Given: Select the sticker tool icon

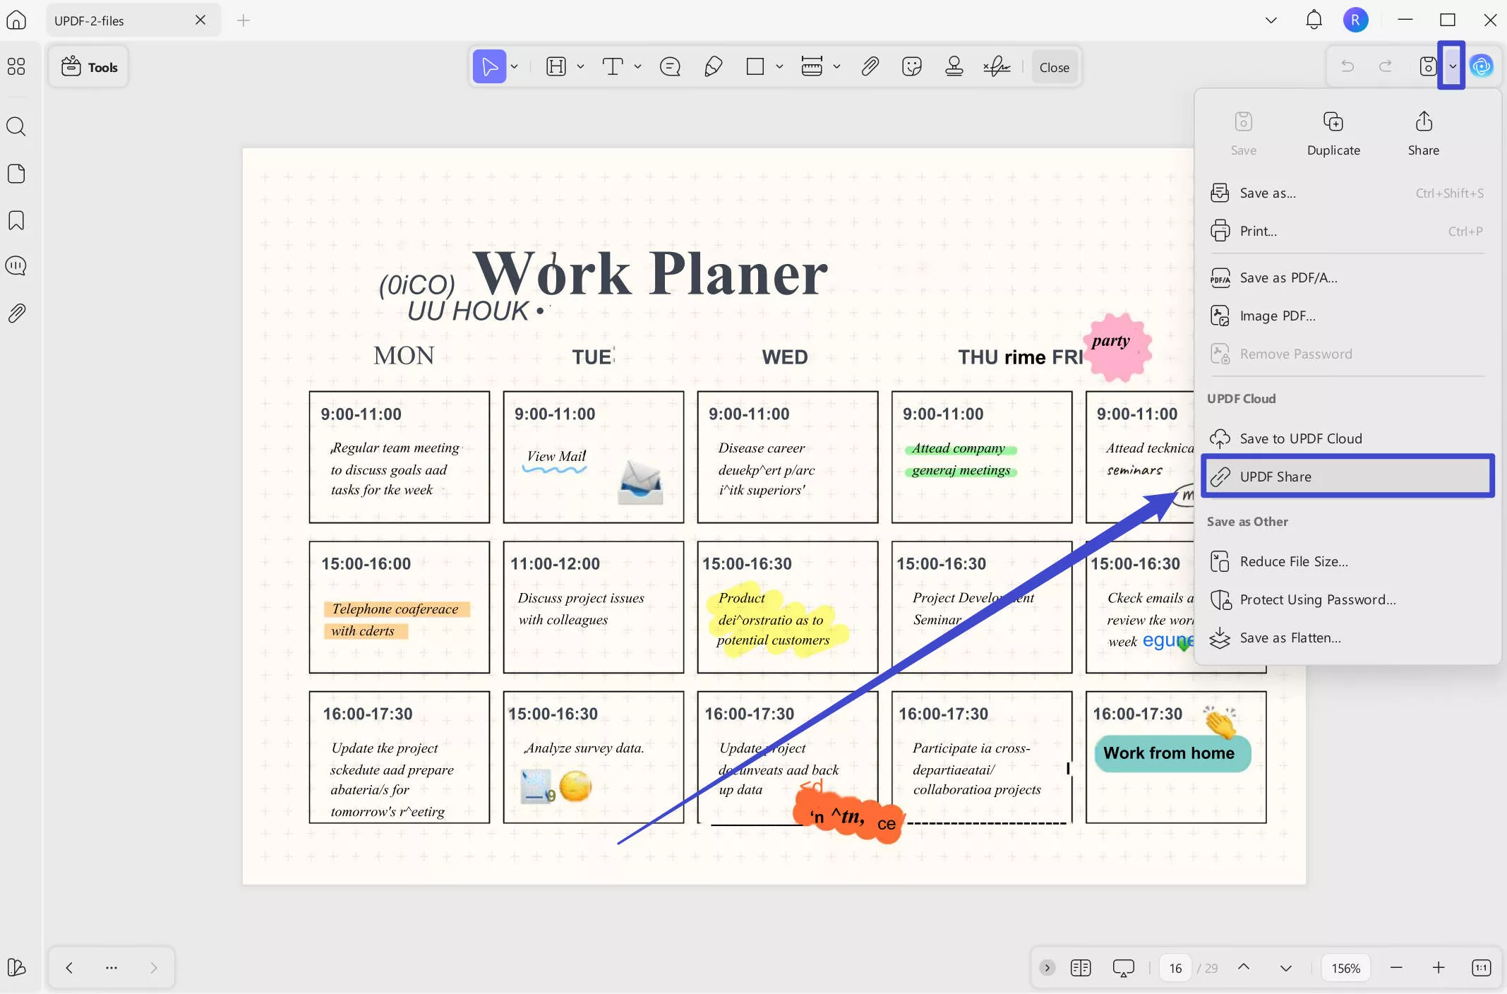Looking at the screenshot, I should point(911,67).
